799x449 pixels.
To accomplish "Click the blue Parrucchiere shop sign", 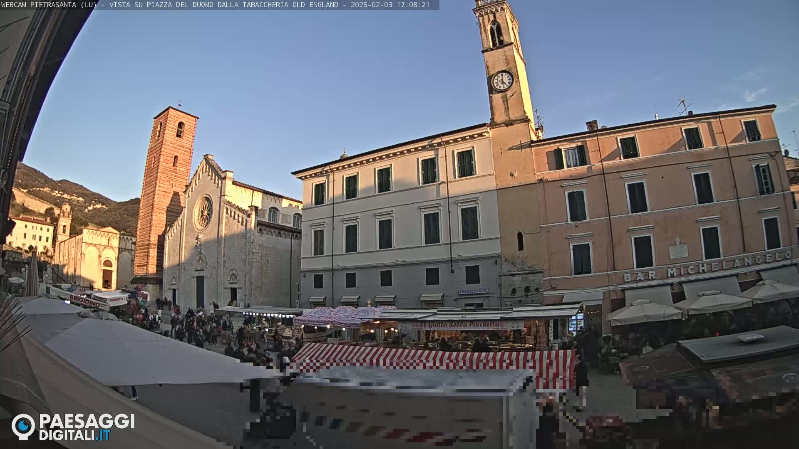I will coord(473,291).
